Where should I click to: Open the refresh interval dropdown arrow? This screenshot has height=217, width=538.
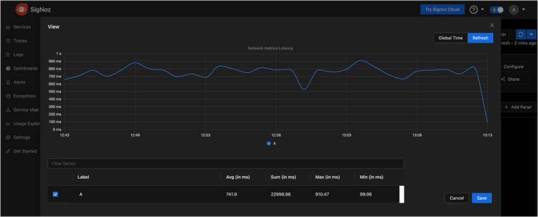click(x=531, y=34)
